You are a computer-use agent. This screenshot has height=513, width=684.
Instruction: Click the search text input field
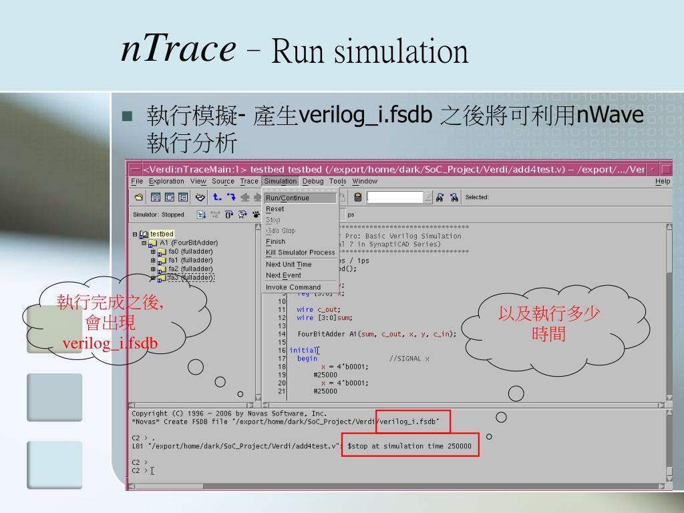(395, 197)
